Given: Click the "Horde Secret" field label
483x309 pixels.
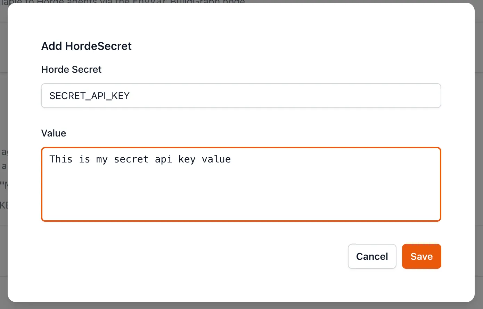Looking at the screenshot, I should click(x=71, y=69).
